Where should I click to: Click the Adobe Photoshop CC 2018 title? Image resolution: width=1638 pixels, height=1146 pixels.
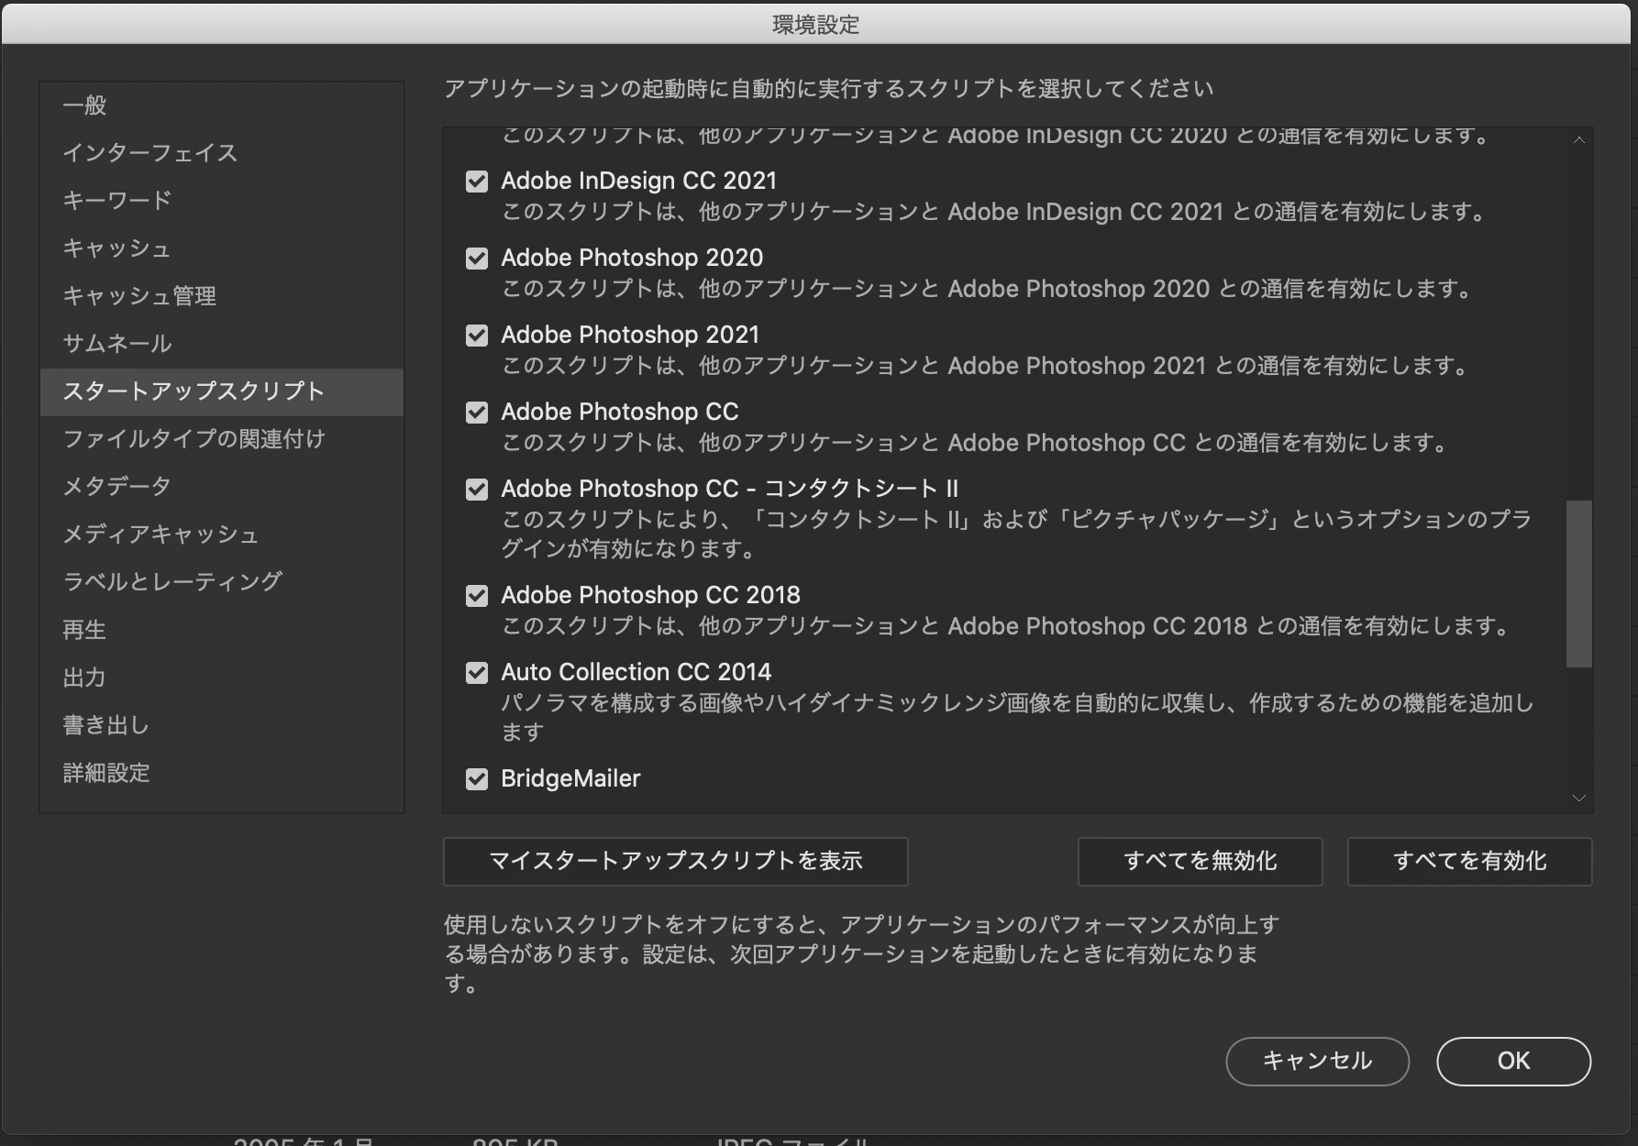click(650, 595)
